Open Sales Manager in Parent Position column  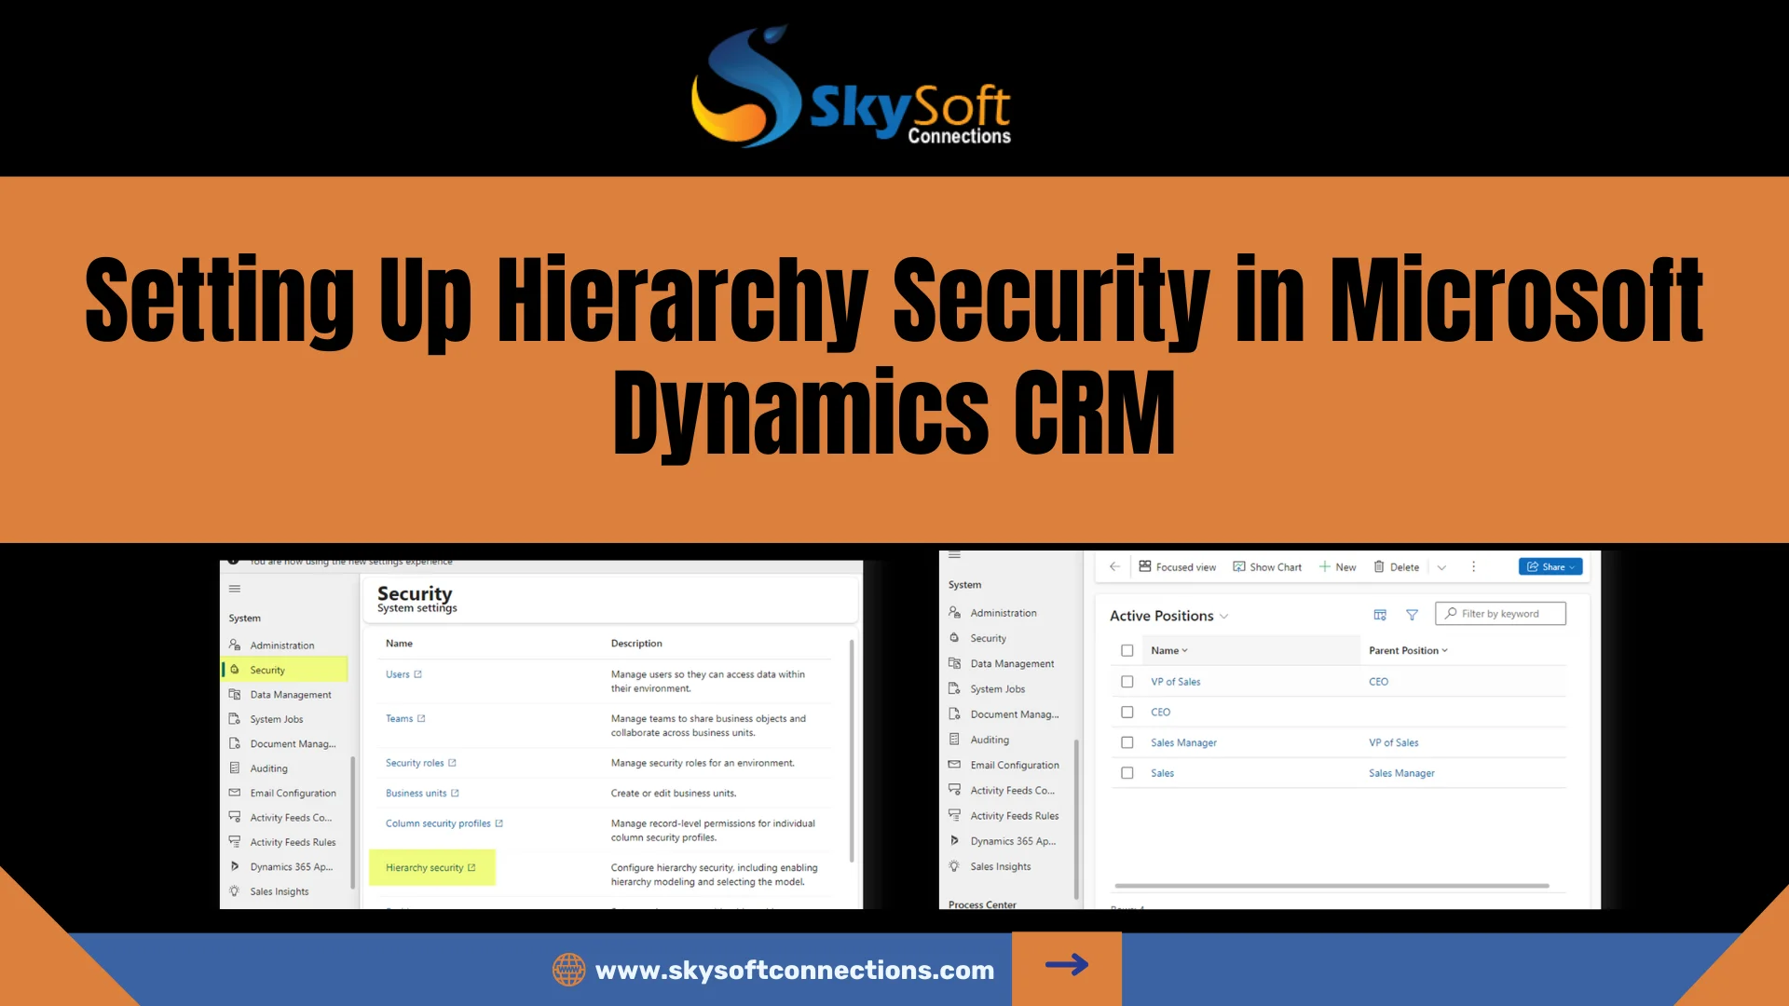pos(1401,773)
